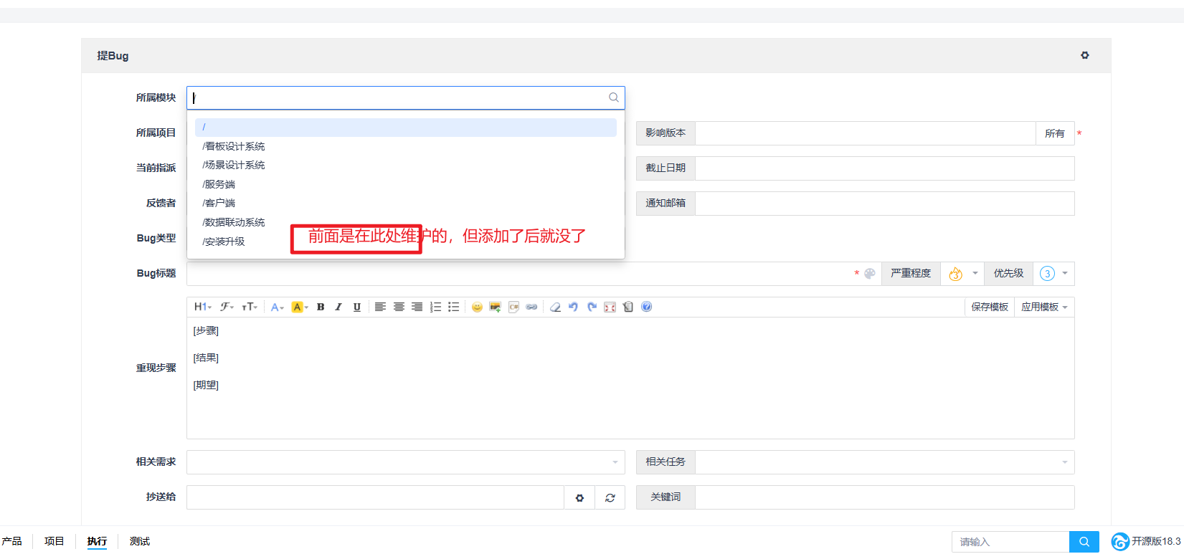The image size is (1184, 554).
Task: Open the 相关任务 dropdown
Action: pos(885,462)
